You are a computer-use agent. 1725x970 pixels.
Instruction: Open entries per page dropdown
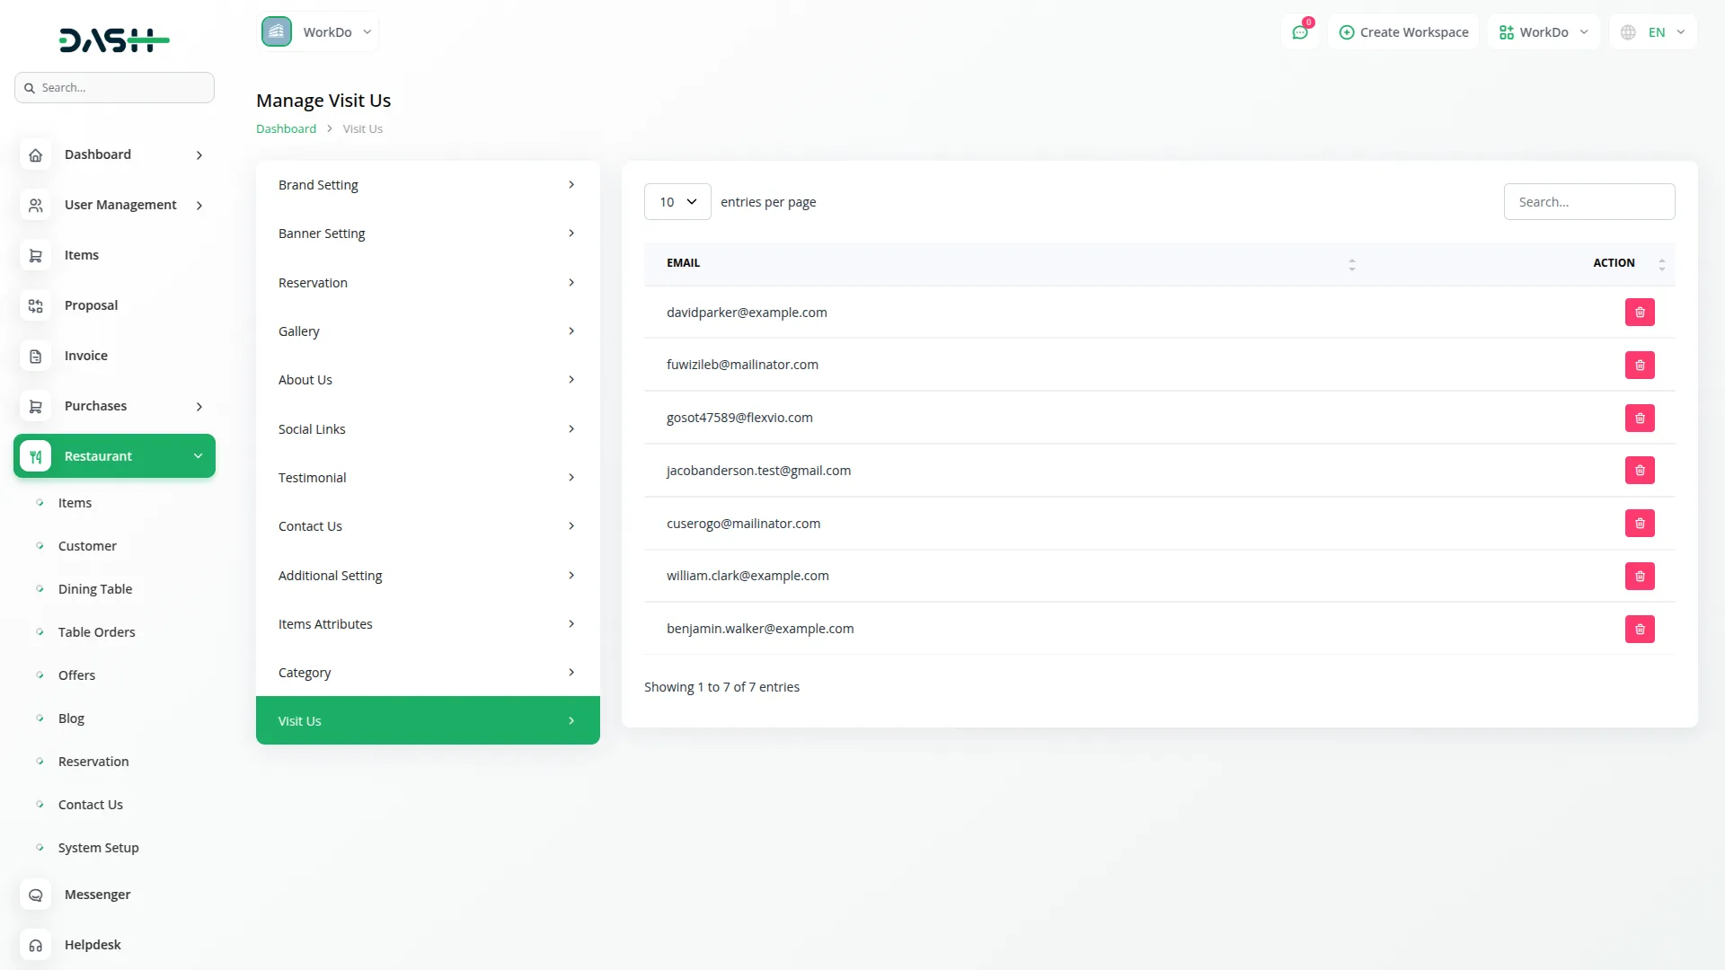(677, 202)
